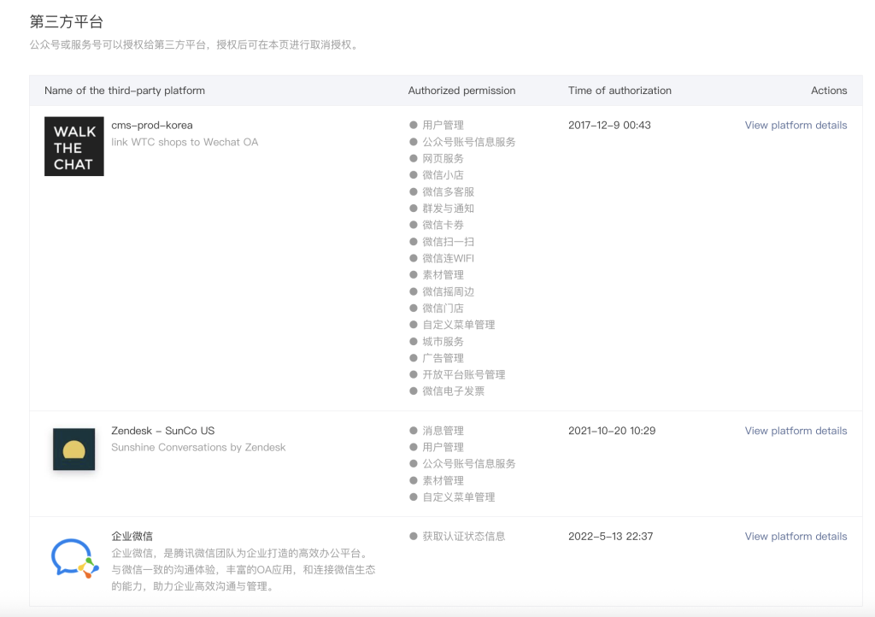Screen dimensions: 875x617
Task: Select the 微信电子发票 permission item
Action: point(453,391)
